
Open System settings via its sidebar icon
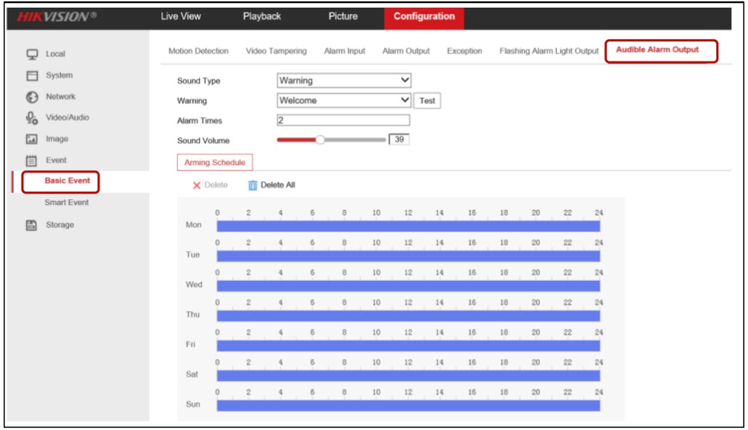32,75
